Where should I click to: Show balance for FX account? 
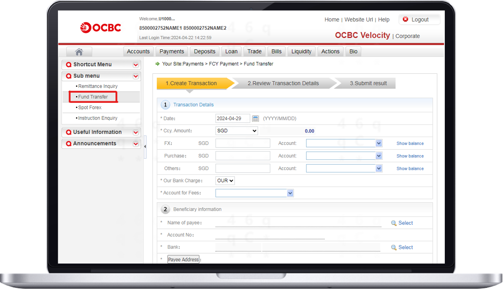[x=410, y=144]
